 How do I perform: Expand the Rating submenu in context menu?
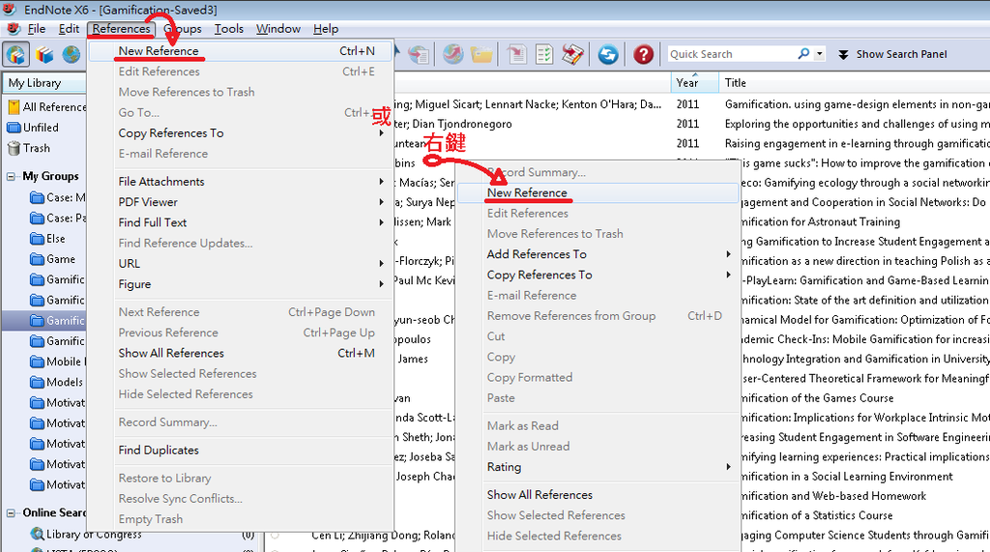tap(728, 467)
